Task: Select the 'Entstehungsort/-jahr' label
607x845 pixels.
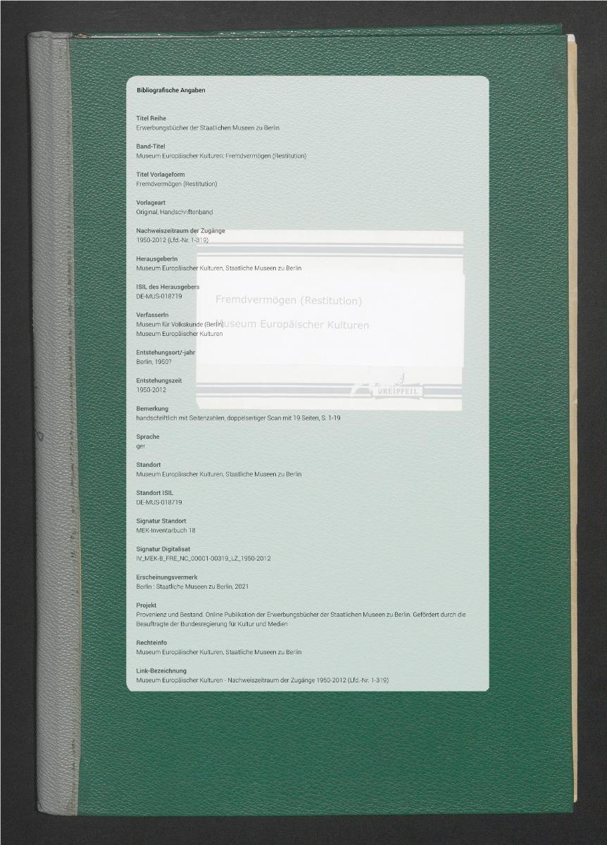Action: 165,352
